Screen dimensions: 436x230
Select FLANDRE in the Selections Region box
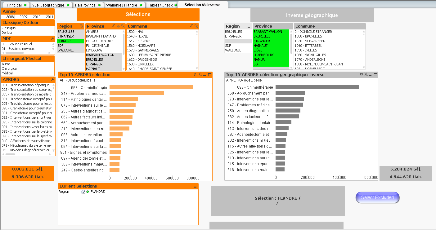70,41
